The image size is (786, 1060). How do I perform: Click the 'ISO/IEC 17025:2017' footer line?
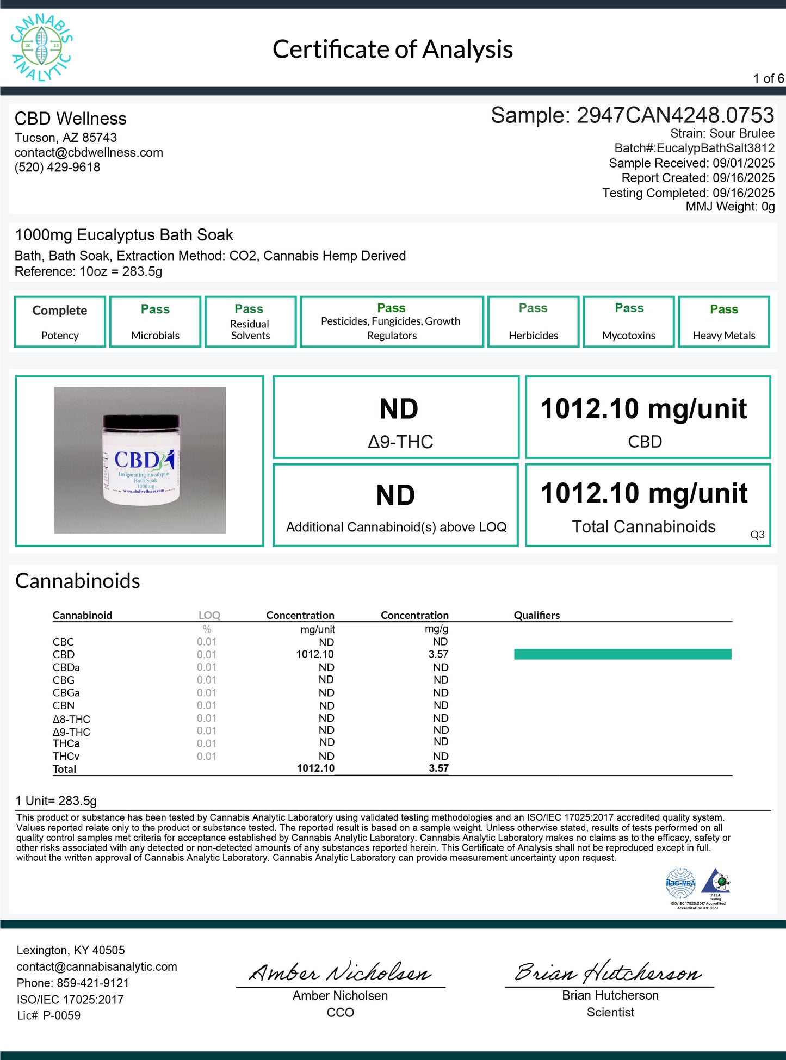(x=70, y=1000)
